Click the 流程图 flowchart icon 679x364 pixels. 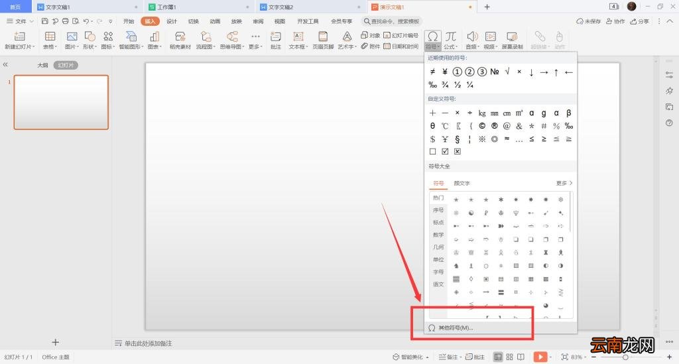(206, 36)
